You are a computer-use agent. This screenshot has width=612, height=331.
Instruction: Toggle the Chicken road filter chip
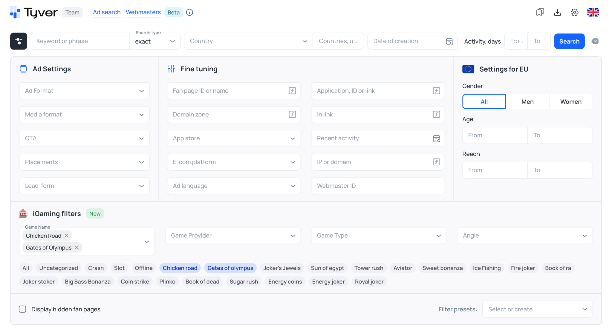click(180, 268)
